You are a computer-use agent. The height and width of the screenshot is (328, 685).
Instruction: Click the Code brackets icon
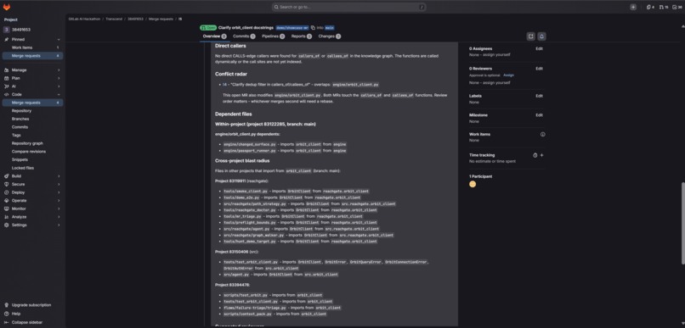point(7,95)
